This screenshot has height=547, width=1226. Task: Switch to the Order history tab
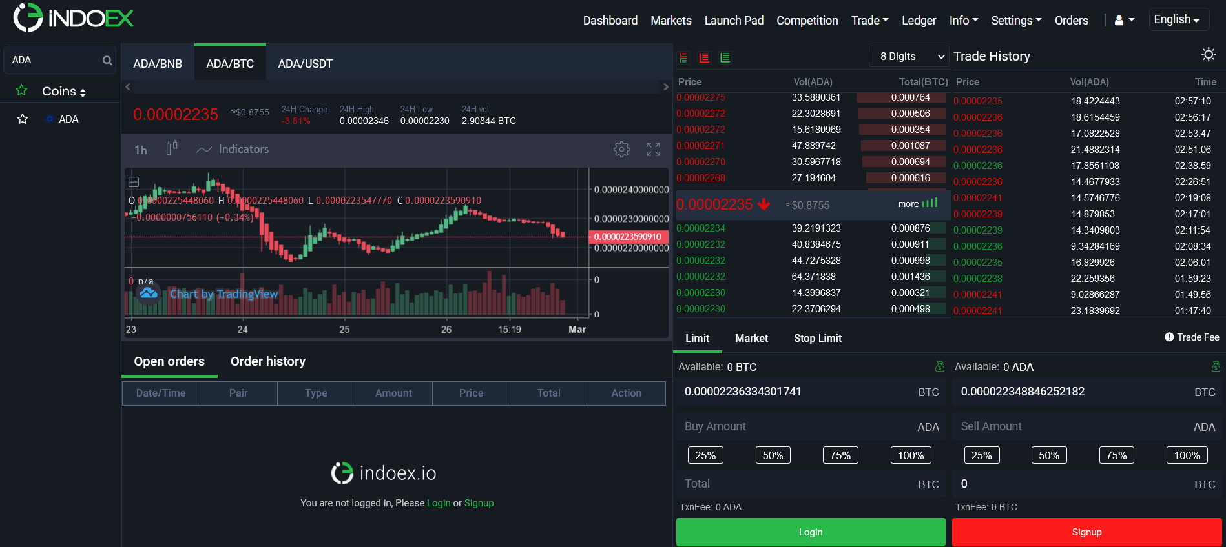268,361
